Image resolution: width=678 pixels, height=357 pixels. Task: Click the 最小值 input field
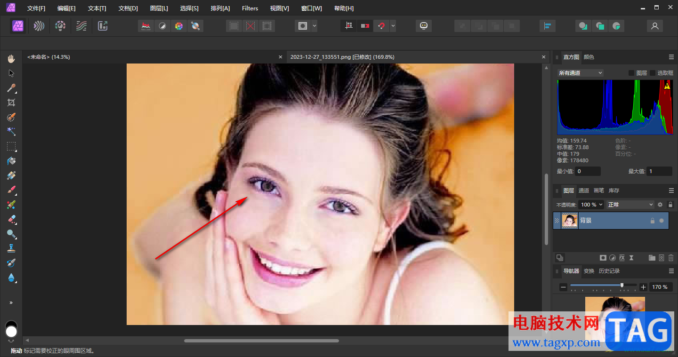(588, 171)
